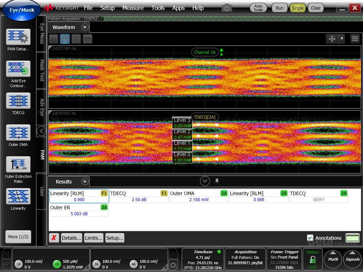
Task: Open the PAM Setup tool
Action: click(x=18, y=37)
